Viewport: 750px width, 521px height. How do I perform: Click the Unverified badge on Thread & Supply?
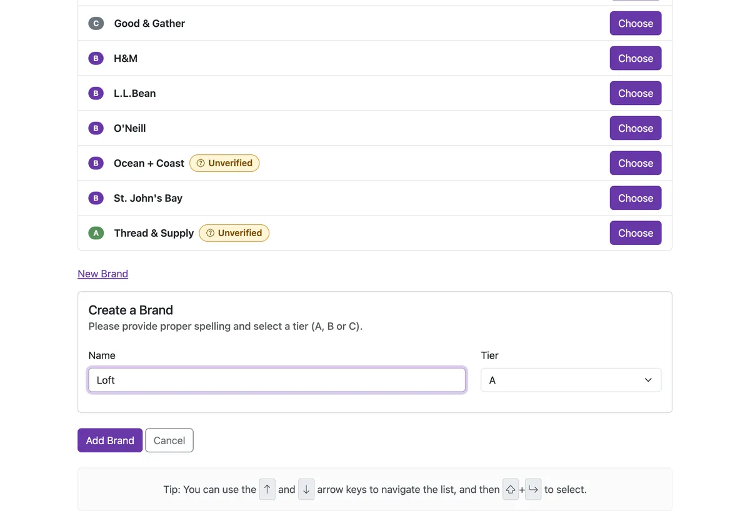pyautogui.click(x=234, y=233)
